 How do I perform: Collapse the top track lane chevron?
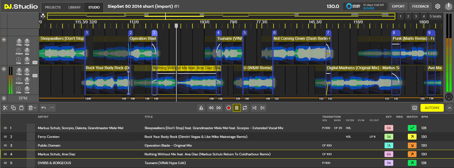pos(4,39)
